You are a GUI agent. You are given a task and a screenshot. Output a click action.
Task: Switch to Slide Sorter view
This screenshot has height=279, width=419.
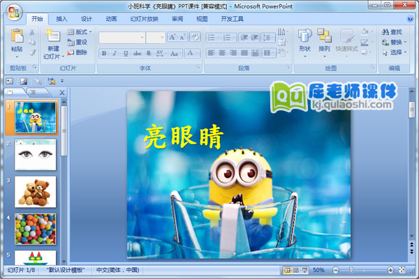point(296,270)
